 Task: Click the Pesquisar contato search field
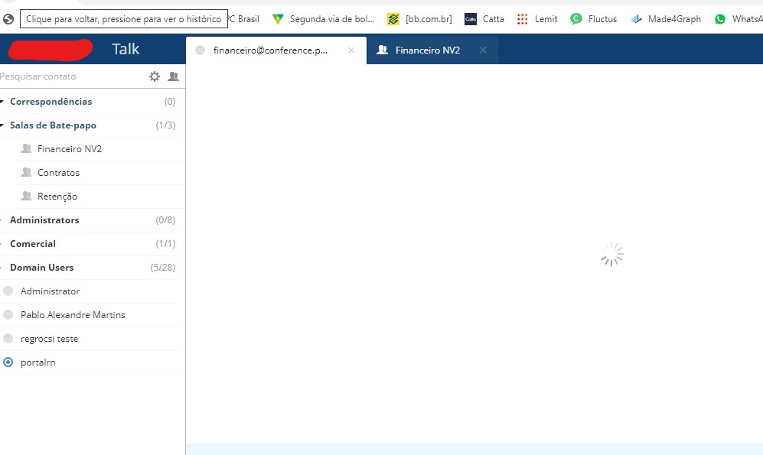(73, 76)
